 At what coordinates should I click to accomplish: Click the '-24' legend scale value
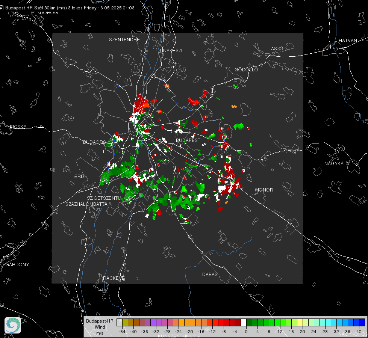179,332
